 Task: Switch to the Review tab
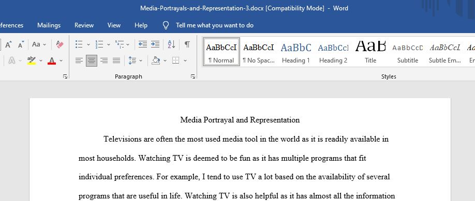pyautogui.click(x=84, y=25)
